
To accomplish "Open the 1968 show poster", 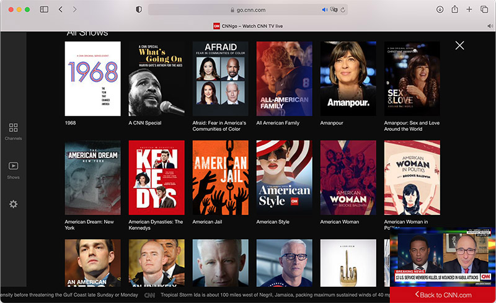I will click(92, 79).
